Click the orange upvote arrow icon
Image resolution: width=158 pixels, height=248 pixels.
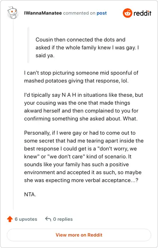[x=10, y=219]
